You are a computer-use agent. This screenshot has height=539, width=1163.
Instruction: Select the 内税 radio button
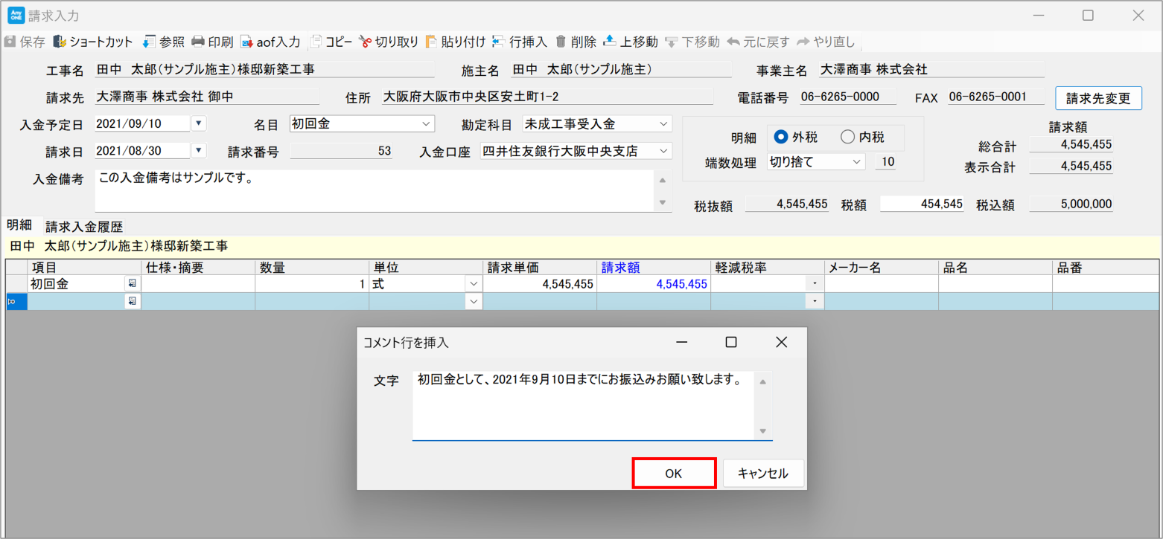[x=847, y=137]
